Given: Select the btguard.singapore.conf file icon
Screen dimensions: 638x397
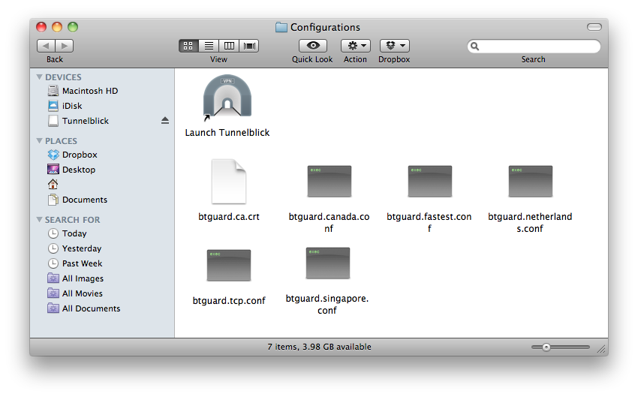Looking at the screenshot, I should point(327,263).
